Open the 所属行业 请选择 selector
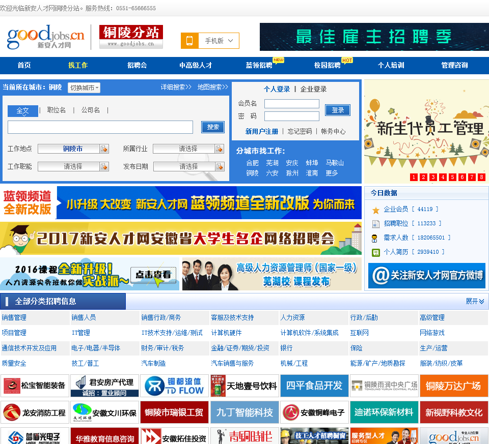Image resolution: width=489 pixels, height=444 pixels. pos(188,149)
